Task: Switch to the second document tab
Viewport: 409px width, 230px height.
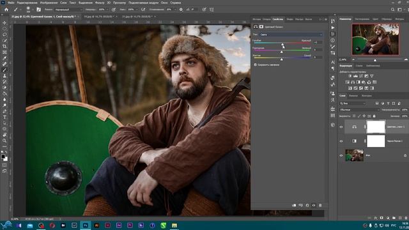Action: click(x=99, y=17)
